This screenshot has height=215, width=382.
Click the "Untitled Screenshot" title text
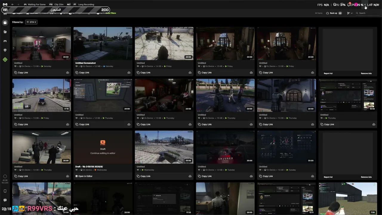[x=85, y=63]
